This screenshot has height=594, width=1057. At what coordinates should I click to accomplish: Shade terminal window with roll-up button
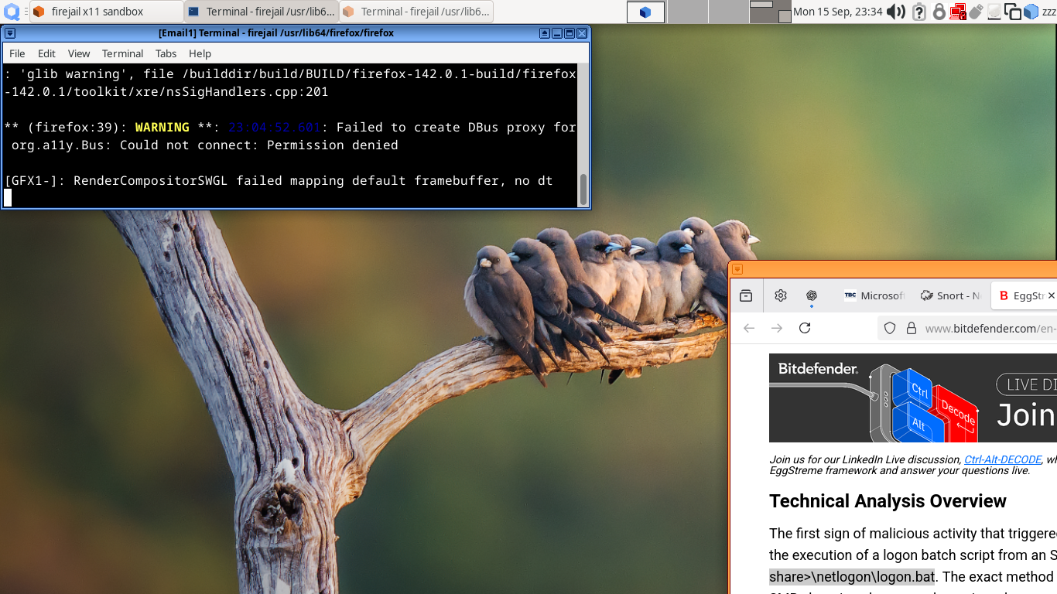pos(545,33)
